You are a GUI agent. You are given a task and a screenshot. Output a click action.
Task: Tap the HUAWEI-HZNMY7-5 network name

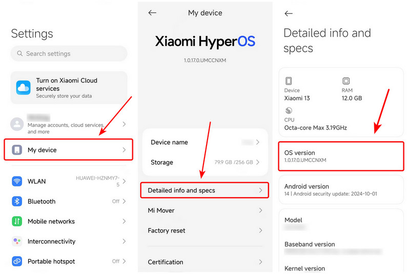(x=98, y=181)
